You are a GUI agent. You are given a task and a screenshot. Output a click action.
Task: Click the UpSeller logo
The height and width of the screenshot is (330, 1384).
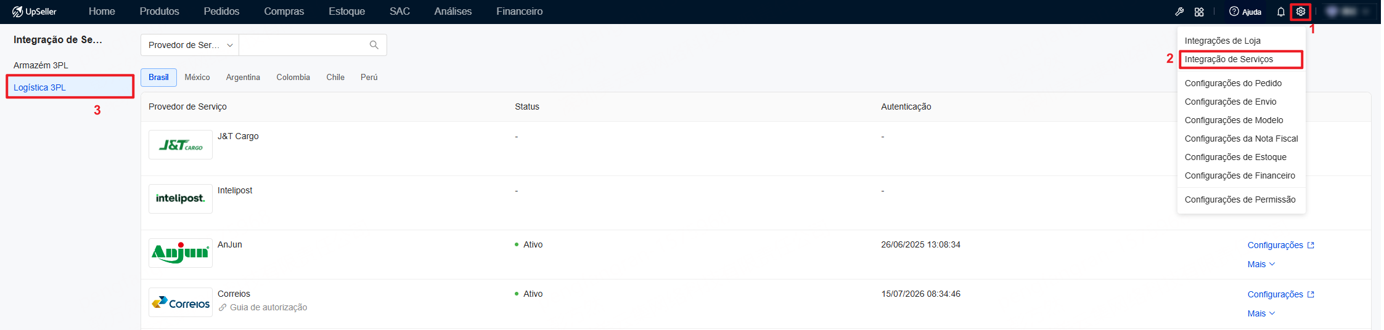(35, 12)
